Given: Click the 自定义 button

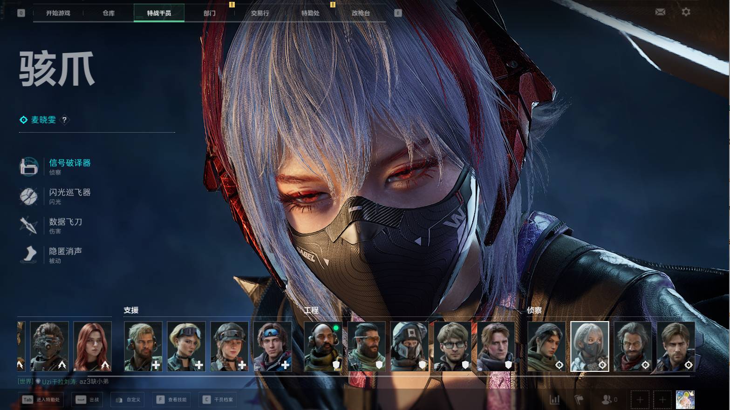Looking at the screenshot, I should click(x=128, y=399).
